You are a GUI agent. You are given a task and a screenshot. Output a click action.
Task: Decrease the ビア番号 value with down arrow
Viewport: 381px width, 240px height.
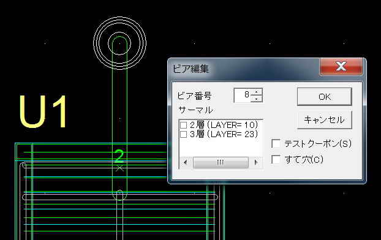(257, 99)
